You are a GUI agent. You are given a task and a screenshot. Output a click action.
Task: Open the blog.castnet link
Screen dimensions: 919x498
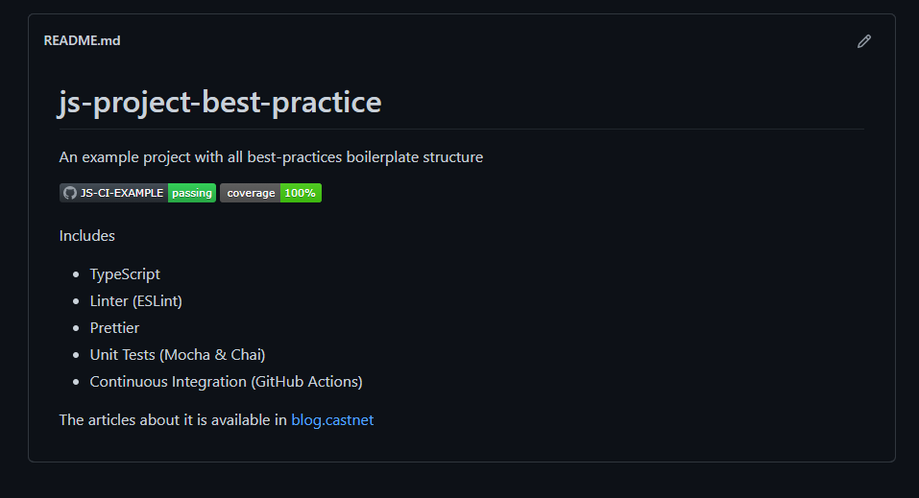coord(332,419)
